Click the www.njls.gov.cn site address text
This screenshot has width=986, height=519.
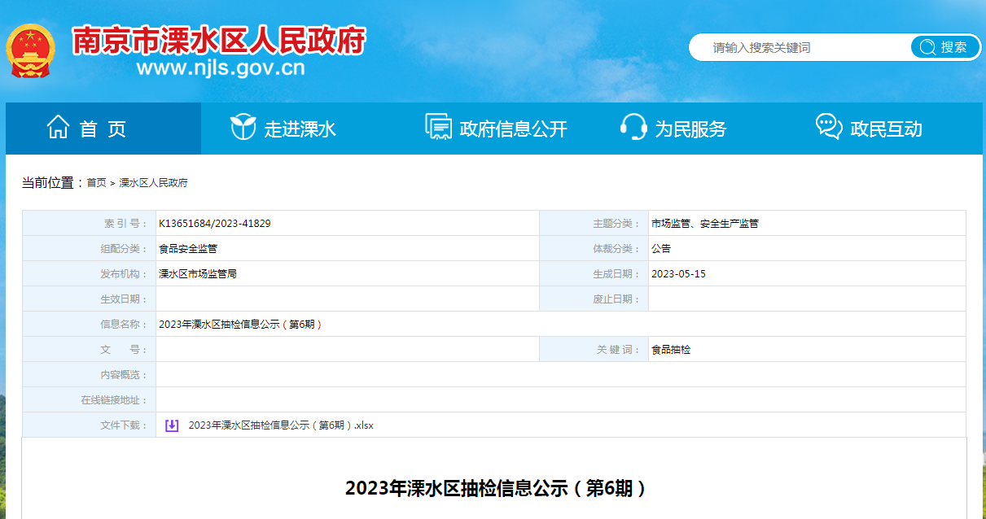pyautogui.click(x=221, y=68)
